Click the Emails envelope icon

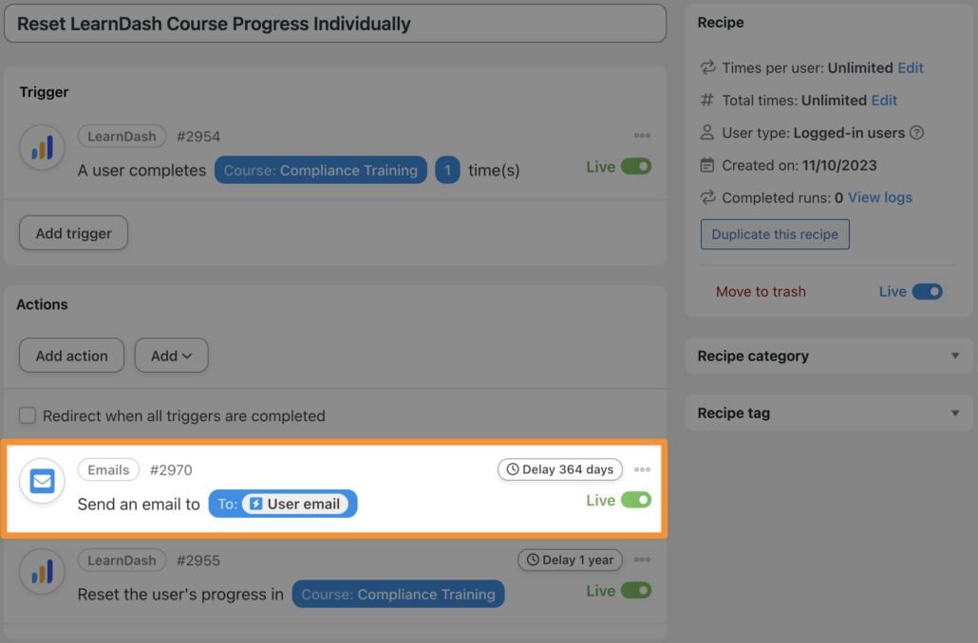pos(42,481)
